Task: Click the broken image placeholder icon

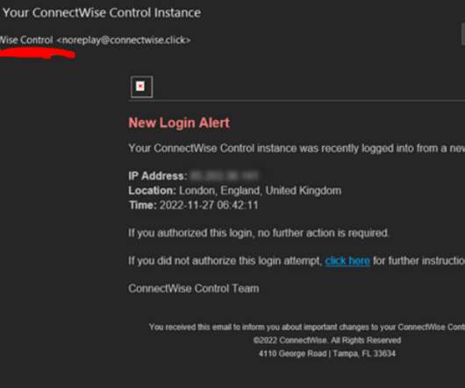Action: pos(142,87)
